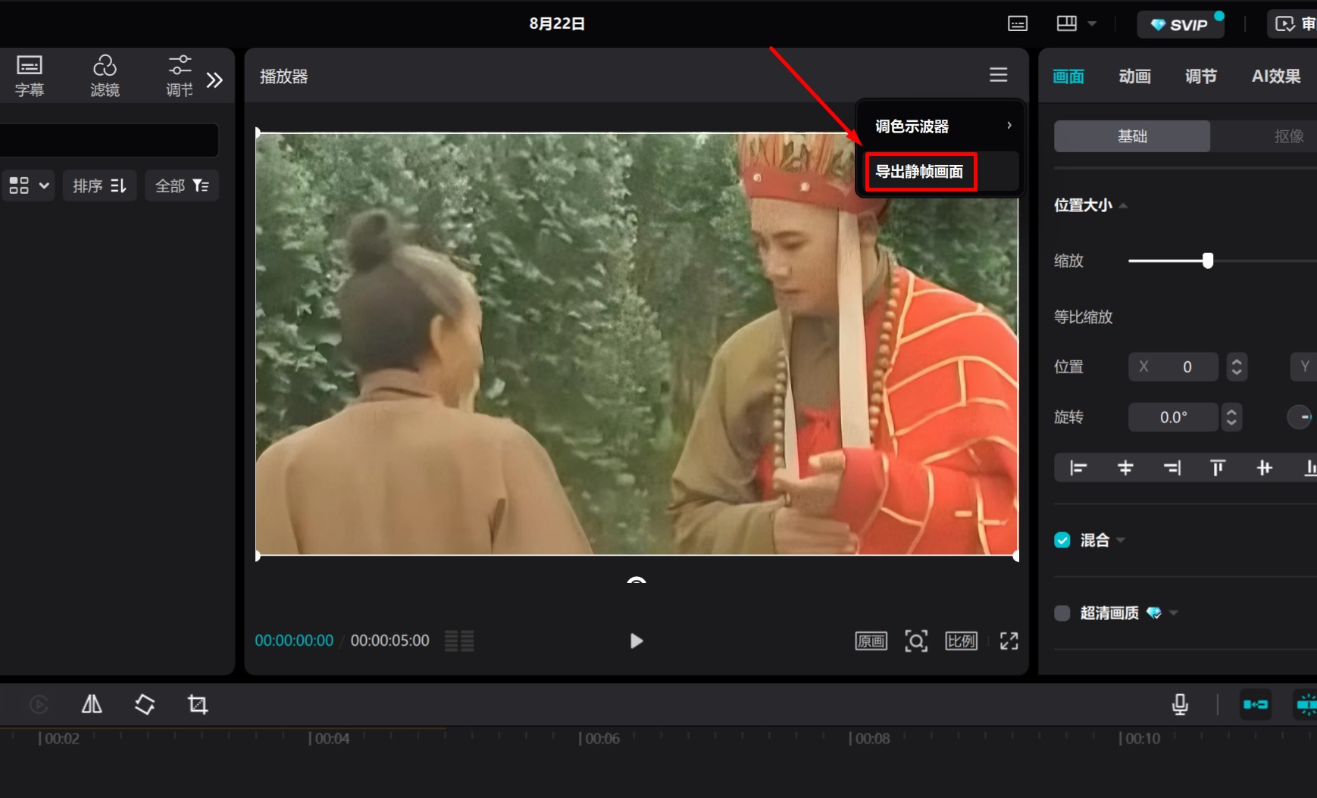Switch to the AI效果 tab
The height and width of the screenshot is (798, 1317).
(1276, 76)
